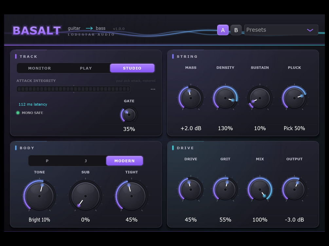This screenshot has width=329, height=246.
Task: Click the Bright 10% tone value
Action: tap(39, 220)
